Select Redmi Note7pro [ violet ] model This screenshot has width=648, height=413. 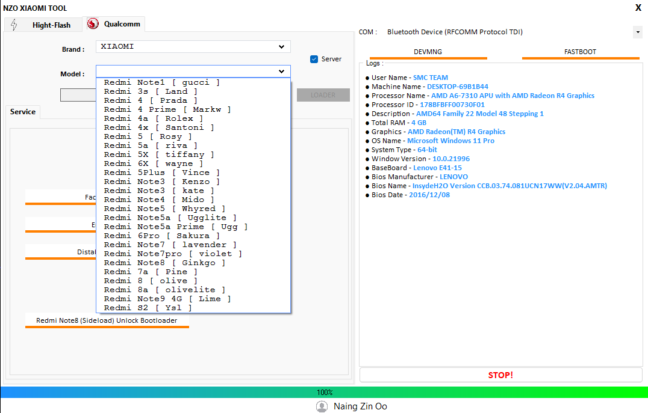pos(193,254)
